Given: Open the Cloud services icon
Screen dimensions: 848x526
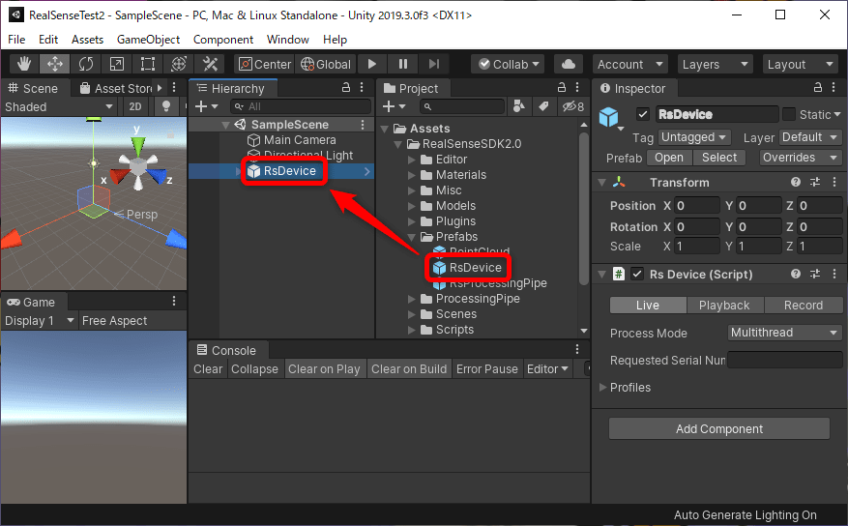Looking at the screenshot, I should 569,65.
